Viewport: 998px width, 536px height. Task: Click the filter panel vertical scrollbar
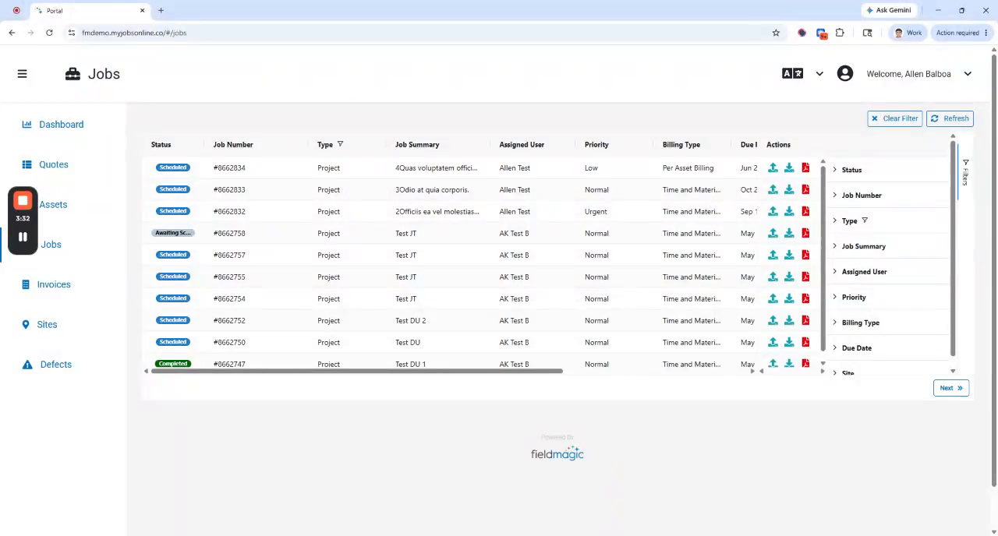953,248
